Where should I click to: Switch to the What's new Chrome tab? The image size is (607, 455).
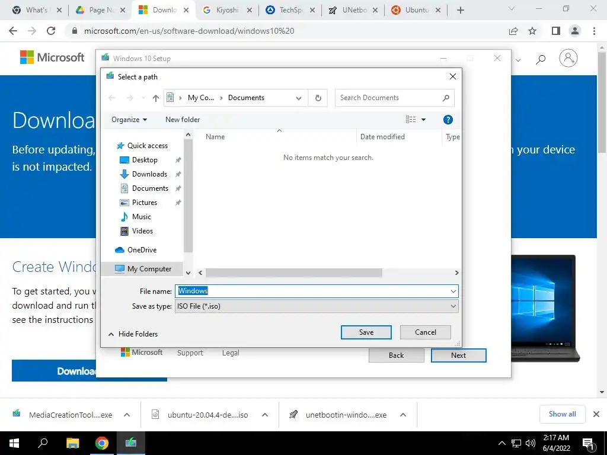(x=37, y=10)
